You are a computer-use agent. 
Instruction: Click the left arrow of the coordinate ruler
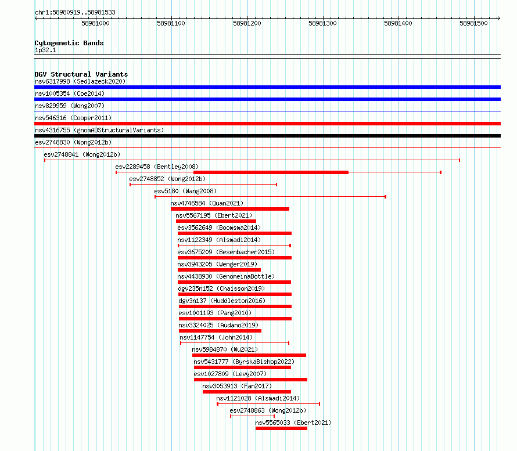(36, 19)
